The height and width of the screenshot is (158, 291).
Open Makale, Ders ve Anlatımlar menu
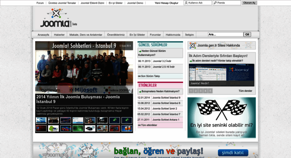(86, 35)
